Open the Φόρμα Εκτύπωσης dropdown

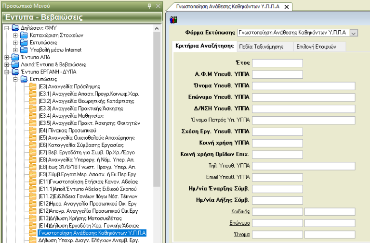tap(354, 33)
